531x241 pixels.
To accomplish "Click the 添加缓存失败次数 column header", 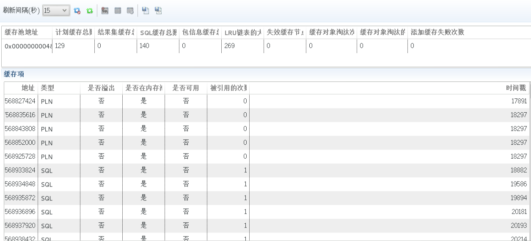I will click(437, 33).
